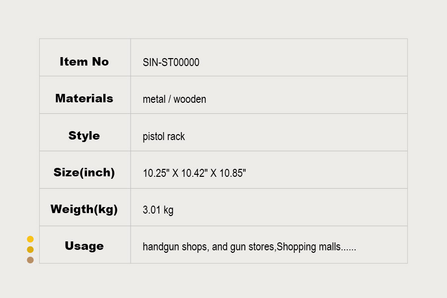Select the 'Style' label cell
The height and width of the screenshot is (298, 447).
coord(84,136)
